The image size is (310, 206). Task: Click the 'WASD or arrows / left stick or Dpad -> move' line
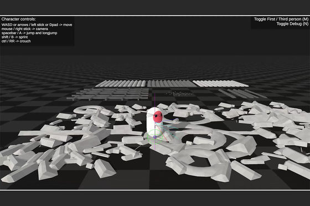37,25
